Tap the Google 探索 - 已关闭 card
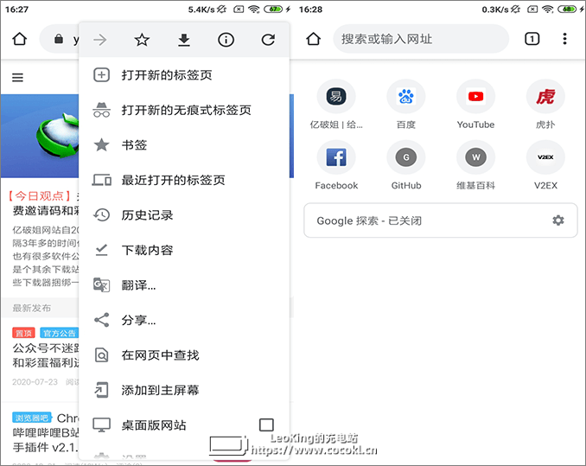The height and width of the screenshot is (466, 586). pyautogui.click(x=441, y=220)
